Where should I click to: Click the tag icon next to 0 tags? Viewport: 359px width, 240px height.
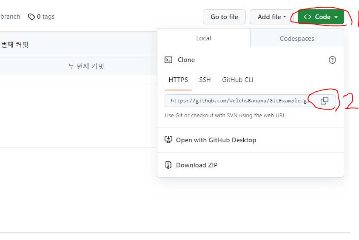[31, 17]
